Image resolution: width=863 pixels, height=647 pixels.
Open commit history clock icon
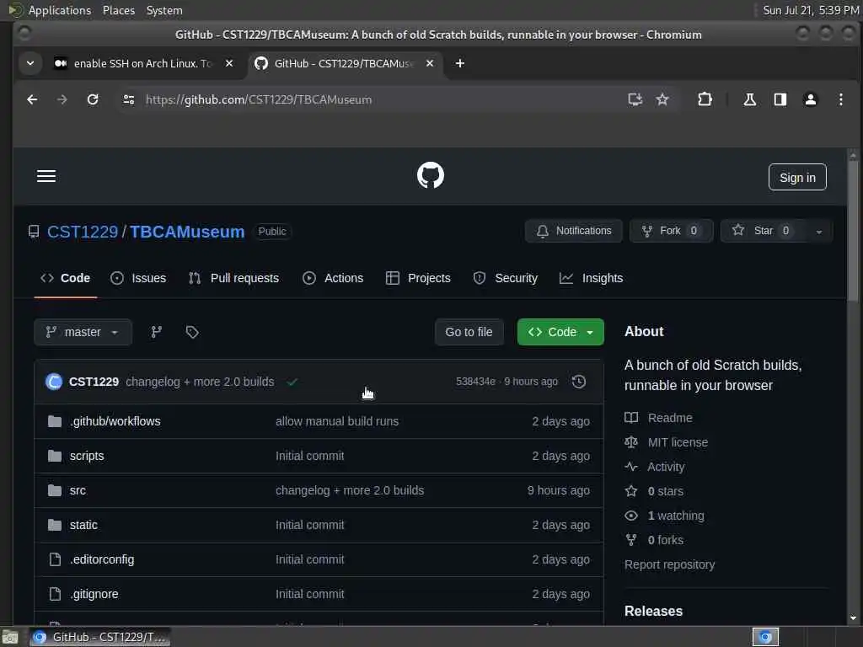(x=578, y=382)
